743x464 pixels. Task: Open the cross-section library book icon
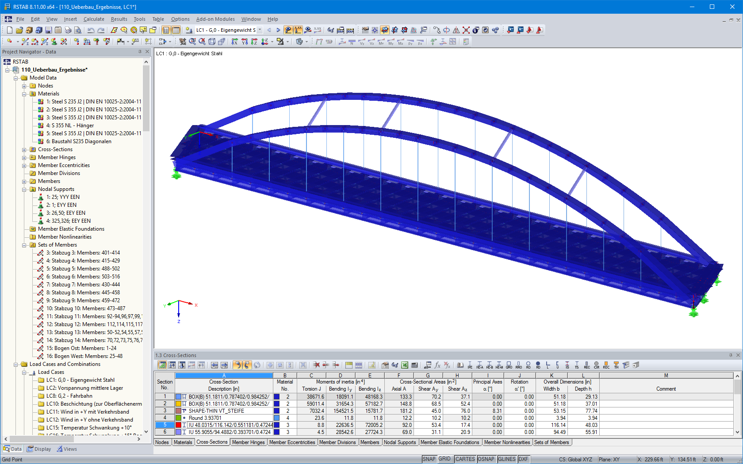click(460, 365)
